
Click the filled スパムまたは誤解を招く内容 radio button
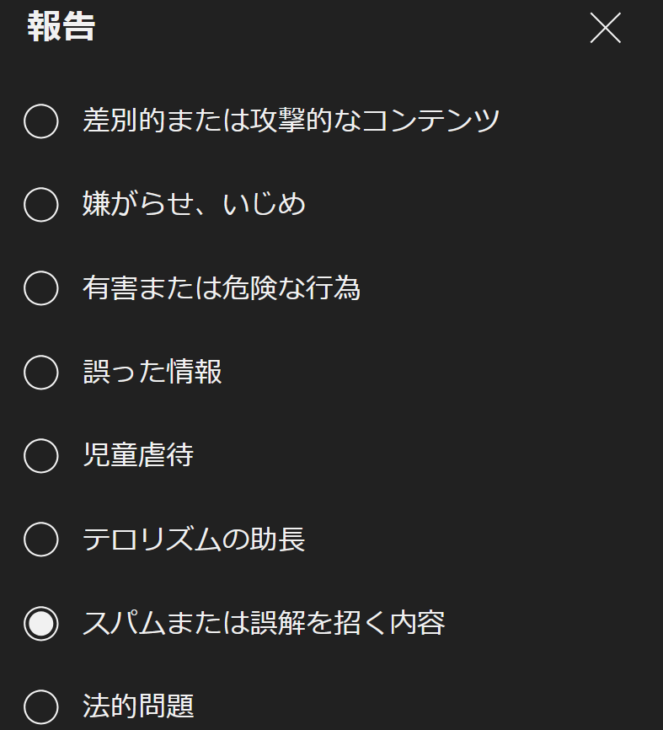(x=41, y=623)
